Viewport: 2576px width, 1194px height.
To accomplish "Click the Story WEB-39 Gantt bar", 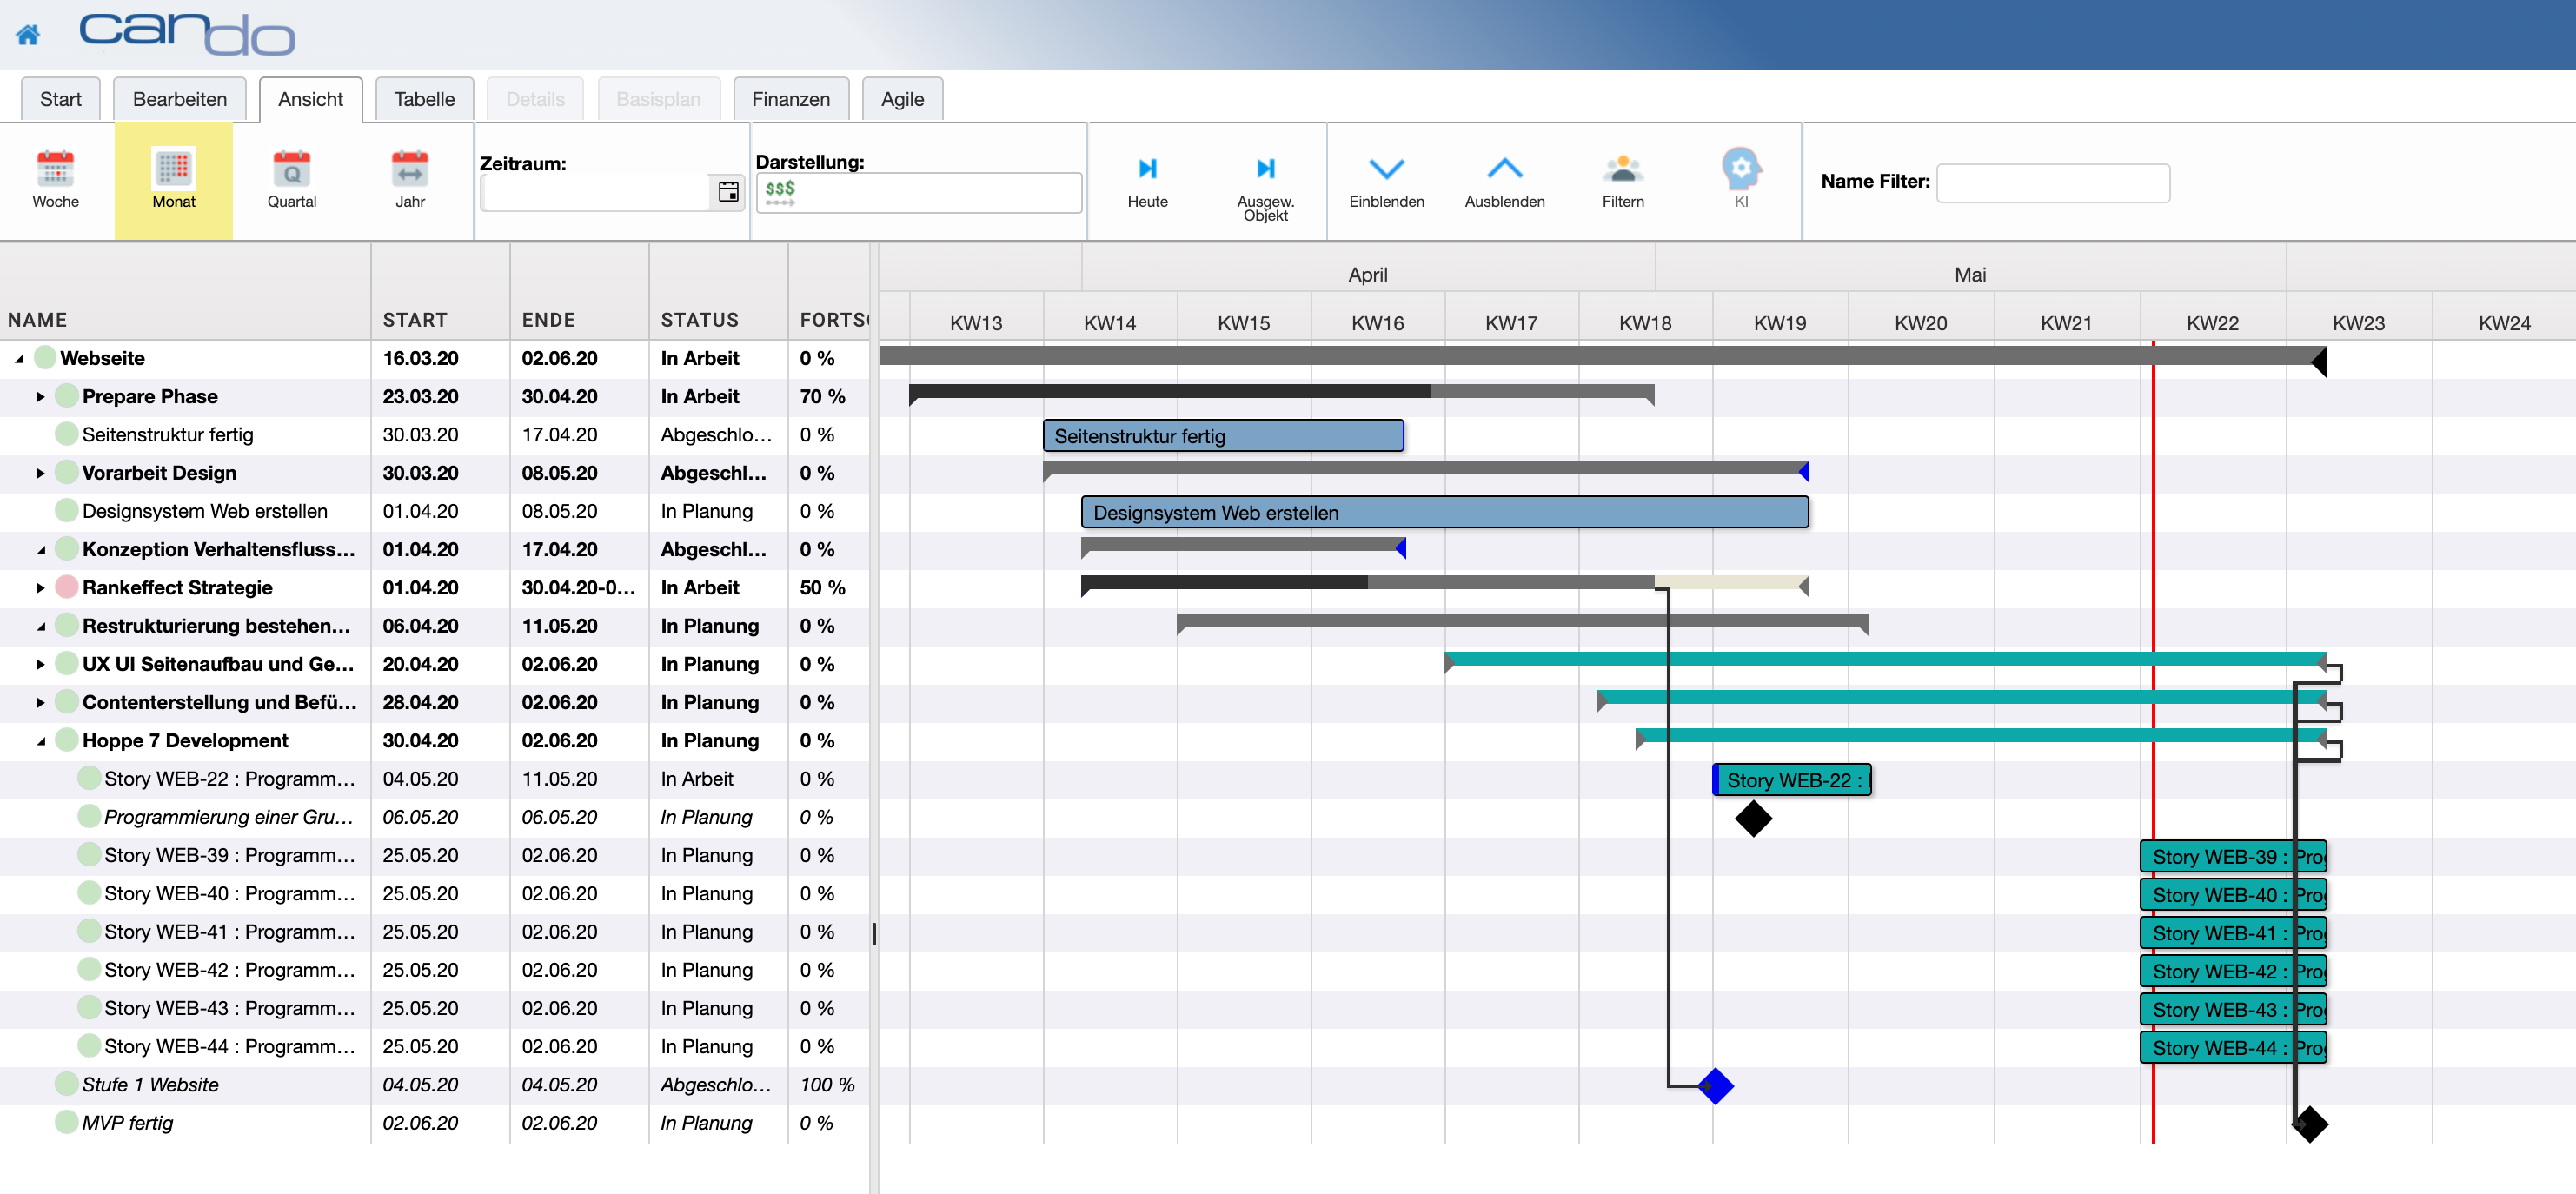I will point(2233,857).
